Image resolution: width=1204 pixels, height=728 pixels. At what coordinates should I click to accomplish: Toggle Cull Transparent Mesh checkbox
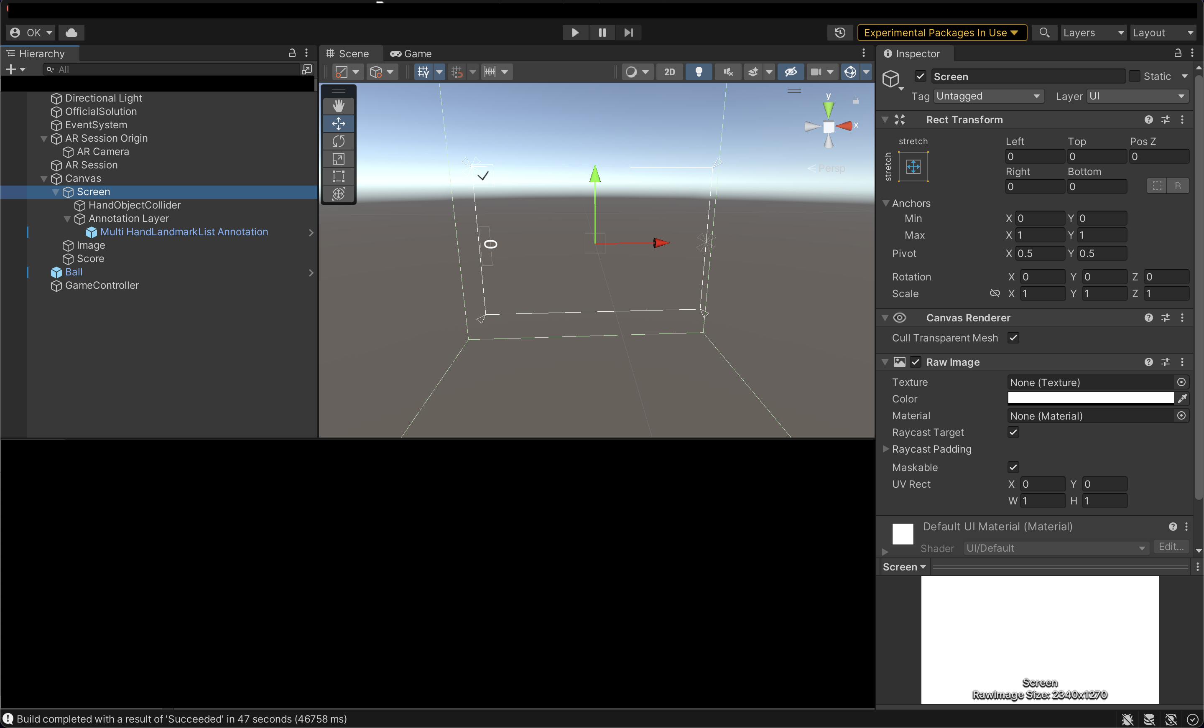[1013, 338]
